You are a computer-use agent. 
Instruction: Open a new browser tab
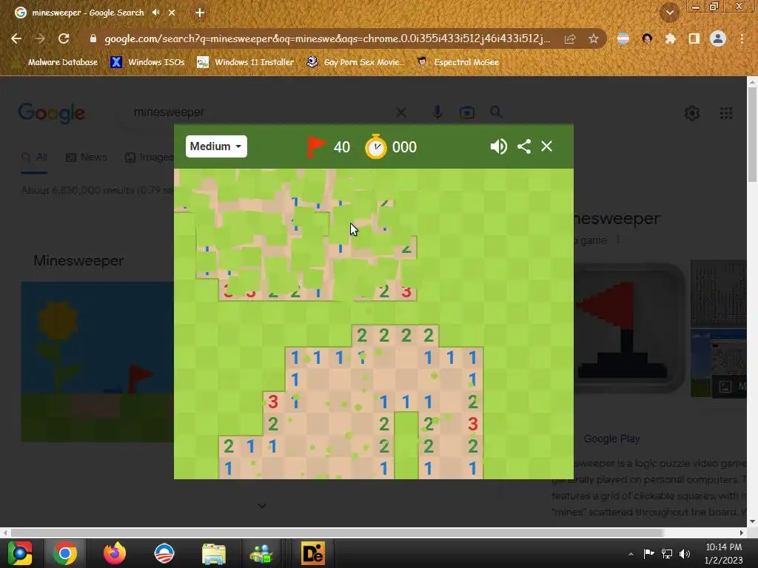point(200,13)
